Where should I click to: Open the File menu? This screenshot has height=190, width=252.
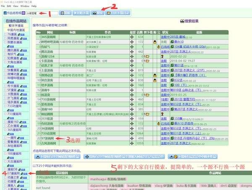coord(4,6)
